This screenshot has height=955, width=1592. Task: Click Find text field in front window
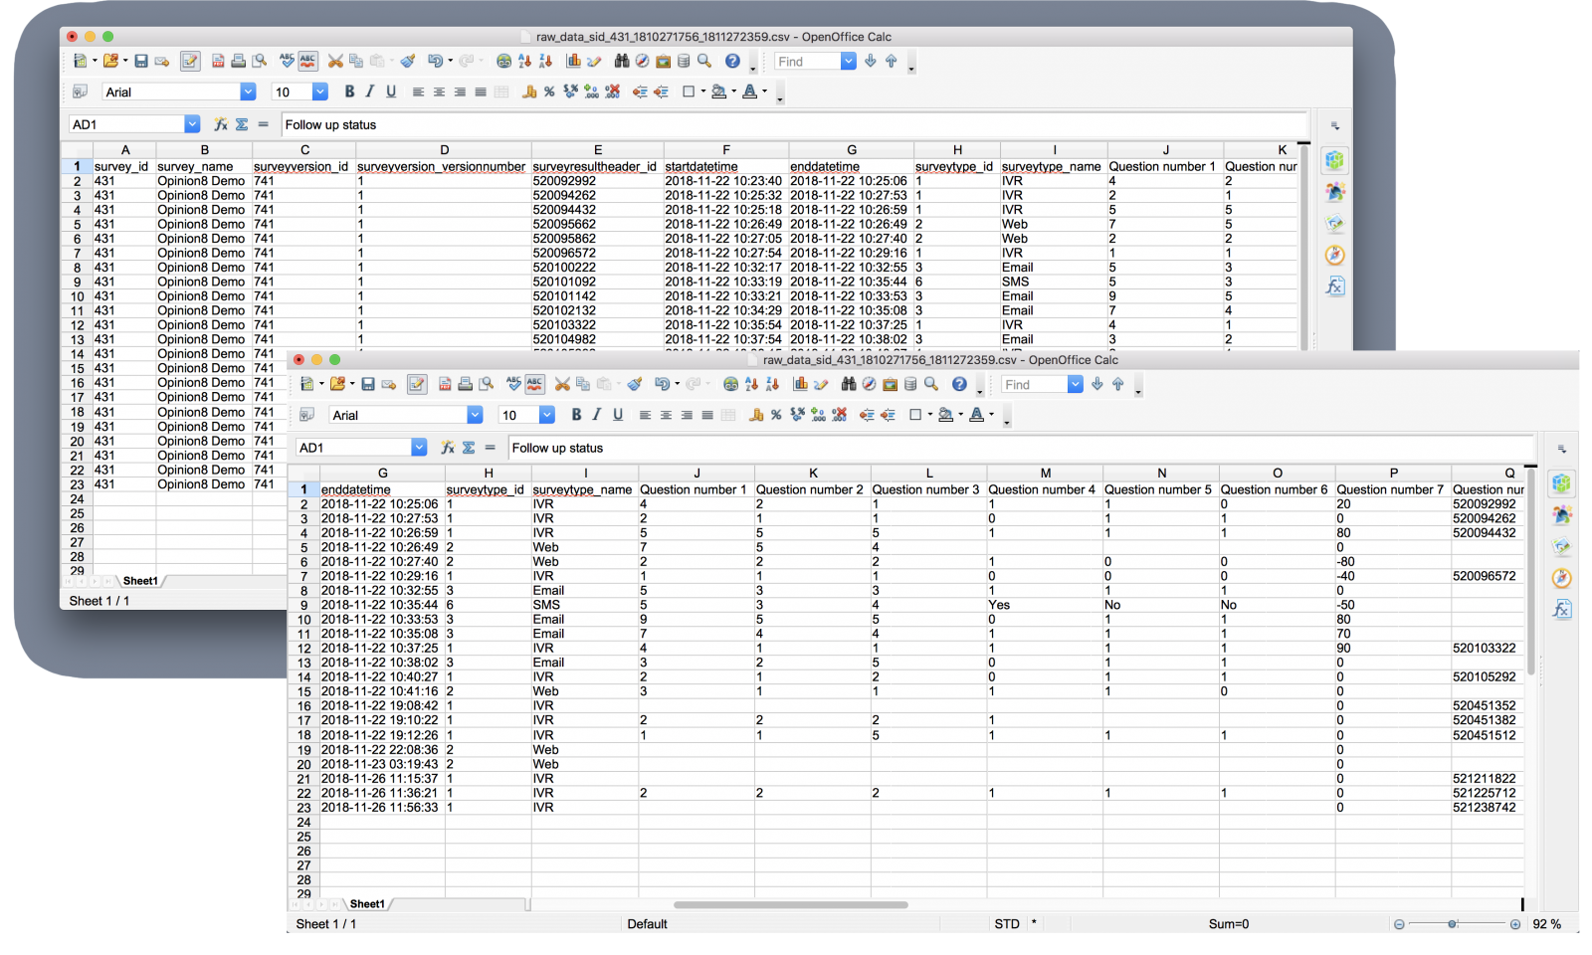[1034, 385]
